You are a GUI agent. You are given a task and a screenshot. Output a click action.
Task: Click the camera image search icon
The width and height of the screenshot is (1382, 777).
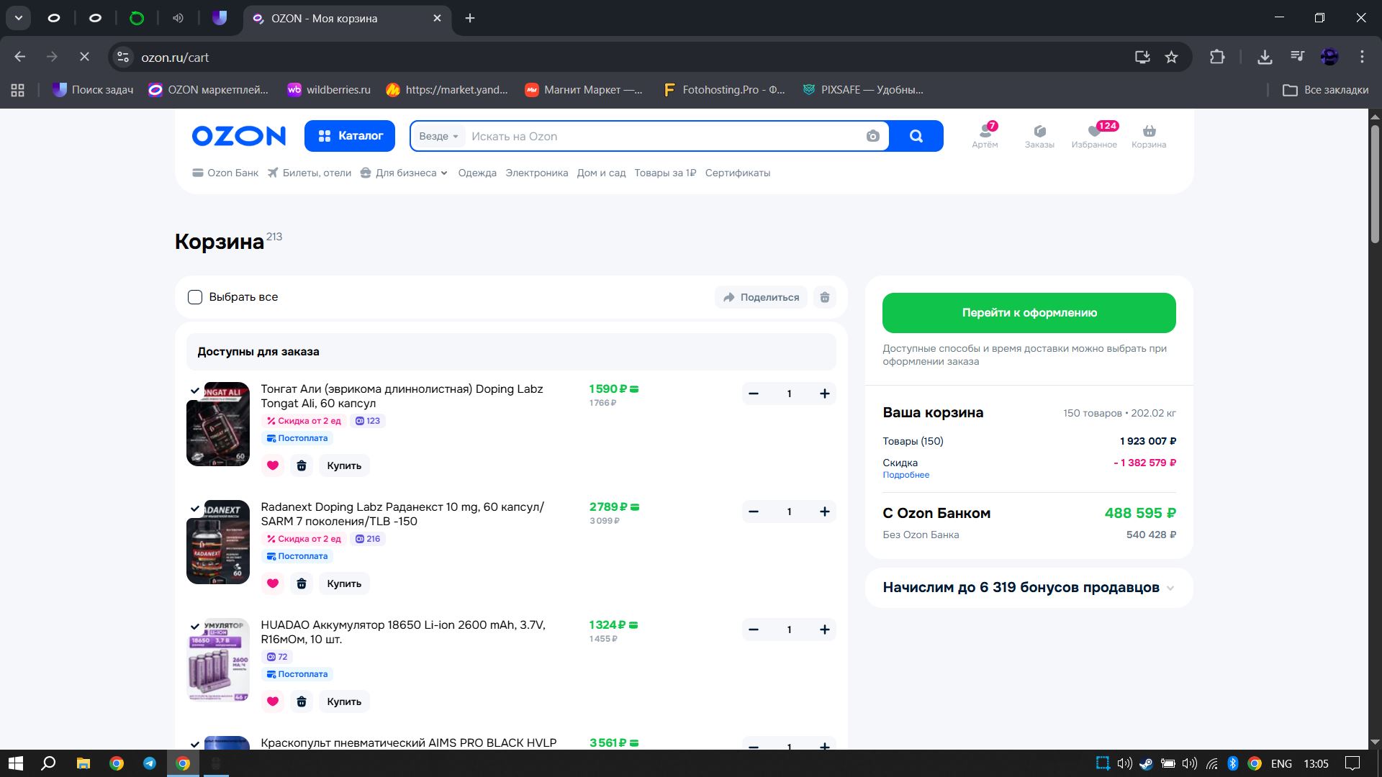tap(872, 137)
